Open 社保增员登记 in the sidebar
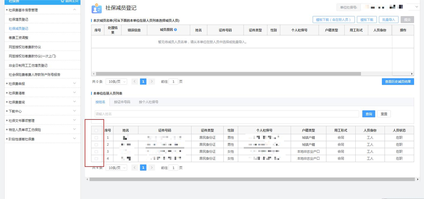The image size is (424, 199). click(x=18, y=20)
